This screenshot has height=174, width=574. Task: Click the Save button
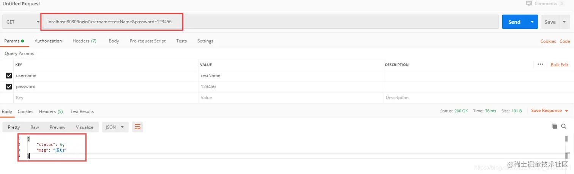550,22
